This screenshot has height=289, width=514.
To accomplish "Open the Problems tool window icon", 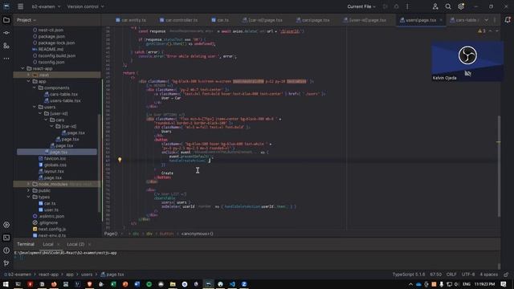I will tap(6, 250).
